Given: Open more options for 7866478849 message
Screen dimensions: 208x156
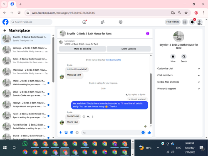Looking at the screenshot, I should point(92,116).
